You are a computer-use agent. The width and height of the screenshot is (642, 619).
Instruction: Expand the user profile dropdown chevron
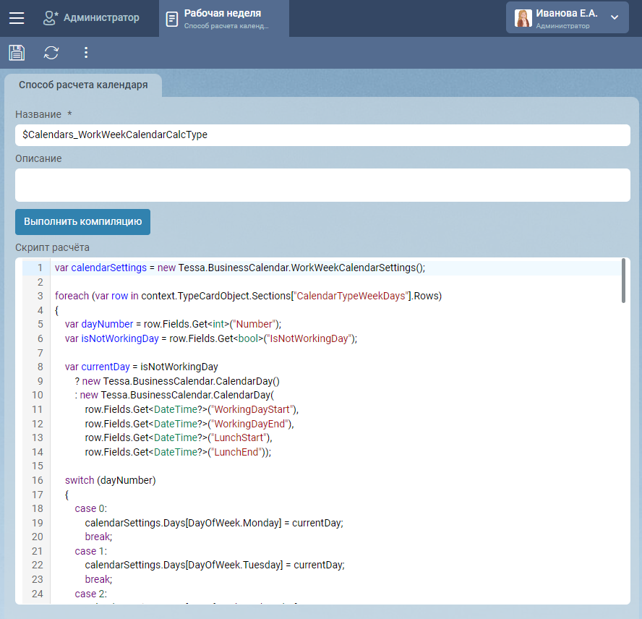click(615, 18)
